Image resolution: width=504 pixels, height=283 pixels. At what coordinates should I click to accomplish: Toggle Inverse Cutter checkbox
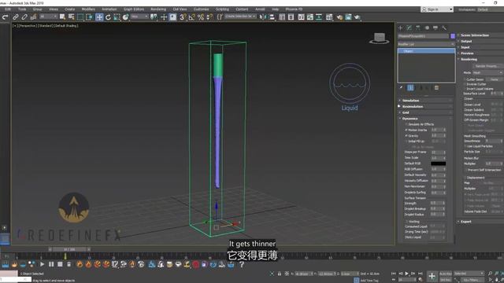(465, 84)
